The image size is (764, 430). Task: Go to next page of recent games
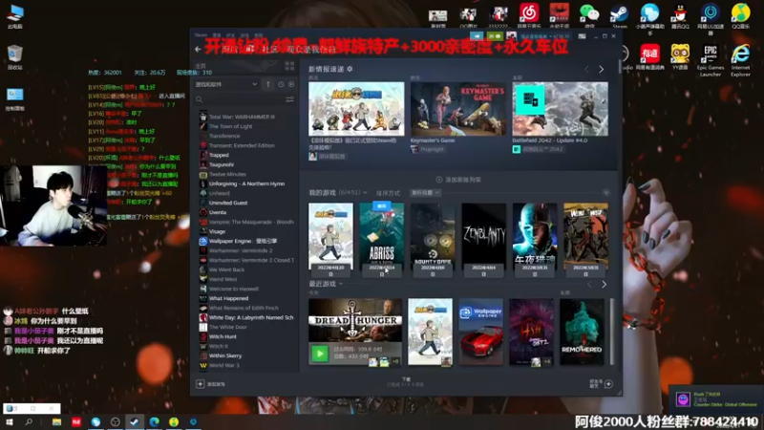coord(605,284)
